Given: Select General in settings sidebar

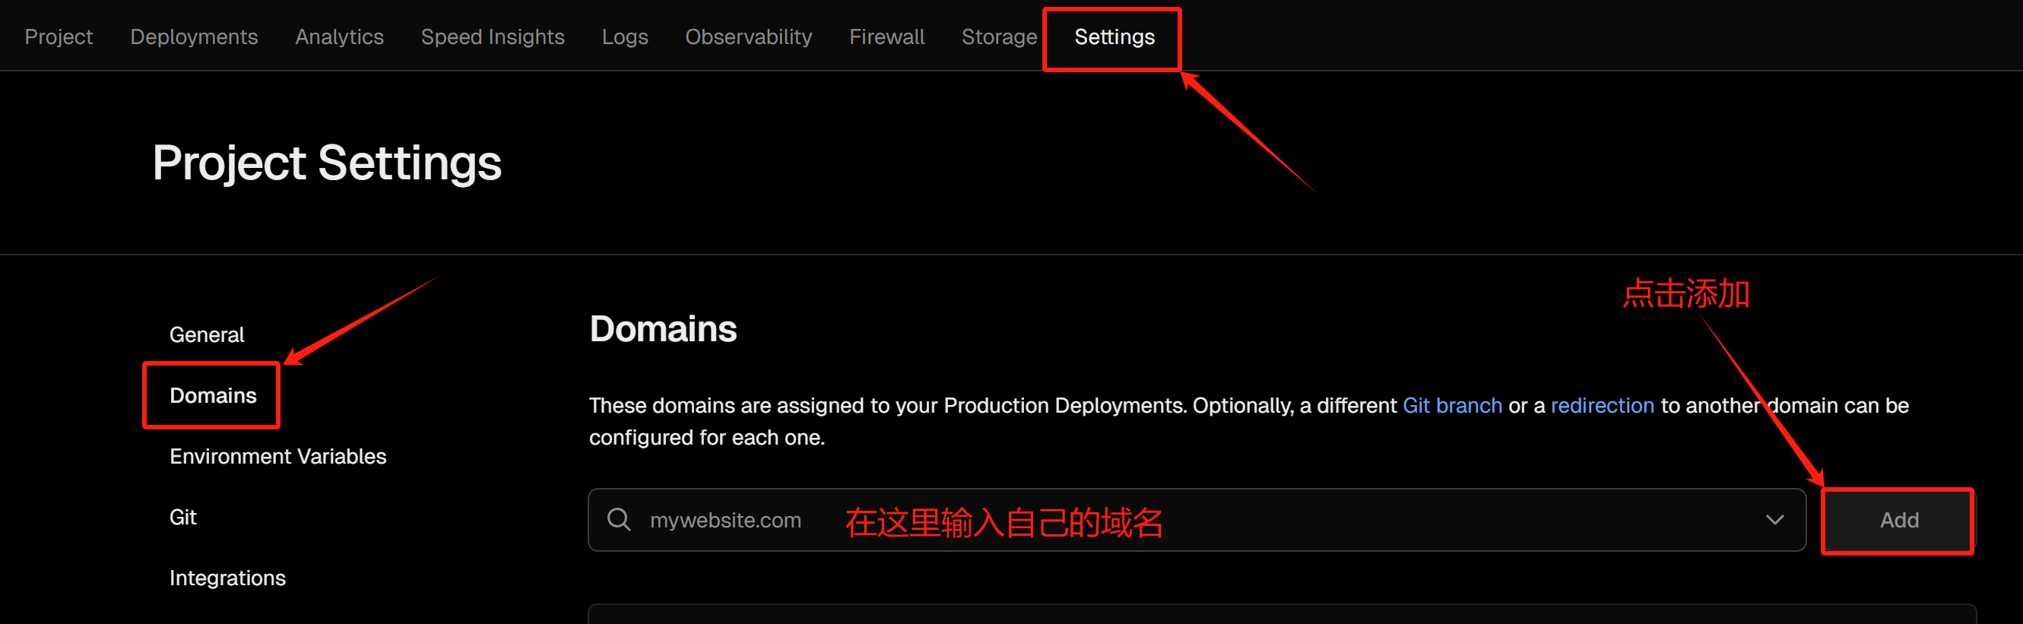Looking at the screenshot, I should 207,334.
